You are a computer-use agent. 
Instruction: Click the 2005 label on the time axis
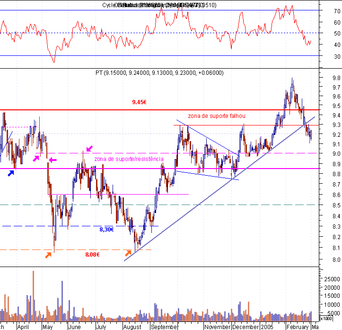[267, 327]
